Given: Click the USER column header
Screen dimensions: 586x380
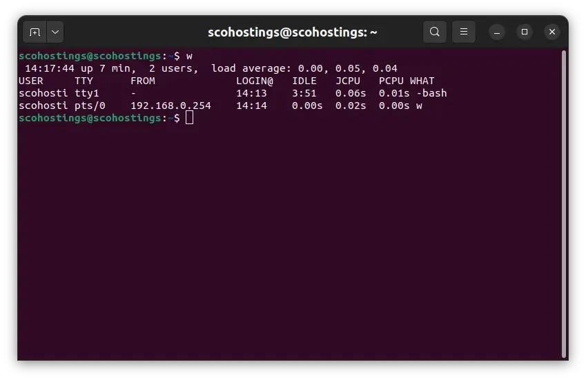Looking at the screenshot, I should point(31,81).
